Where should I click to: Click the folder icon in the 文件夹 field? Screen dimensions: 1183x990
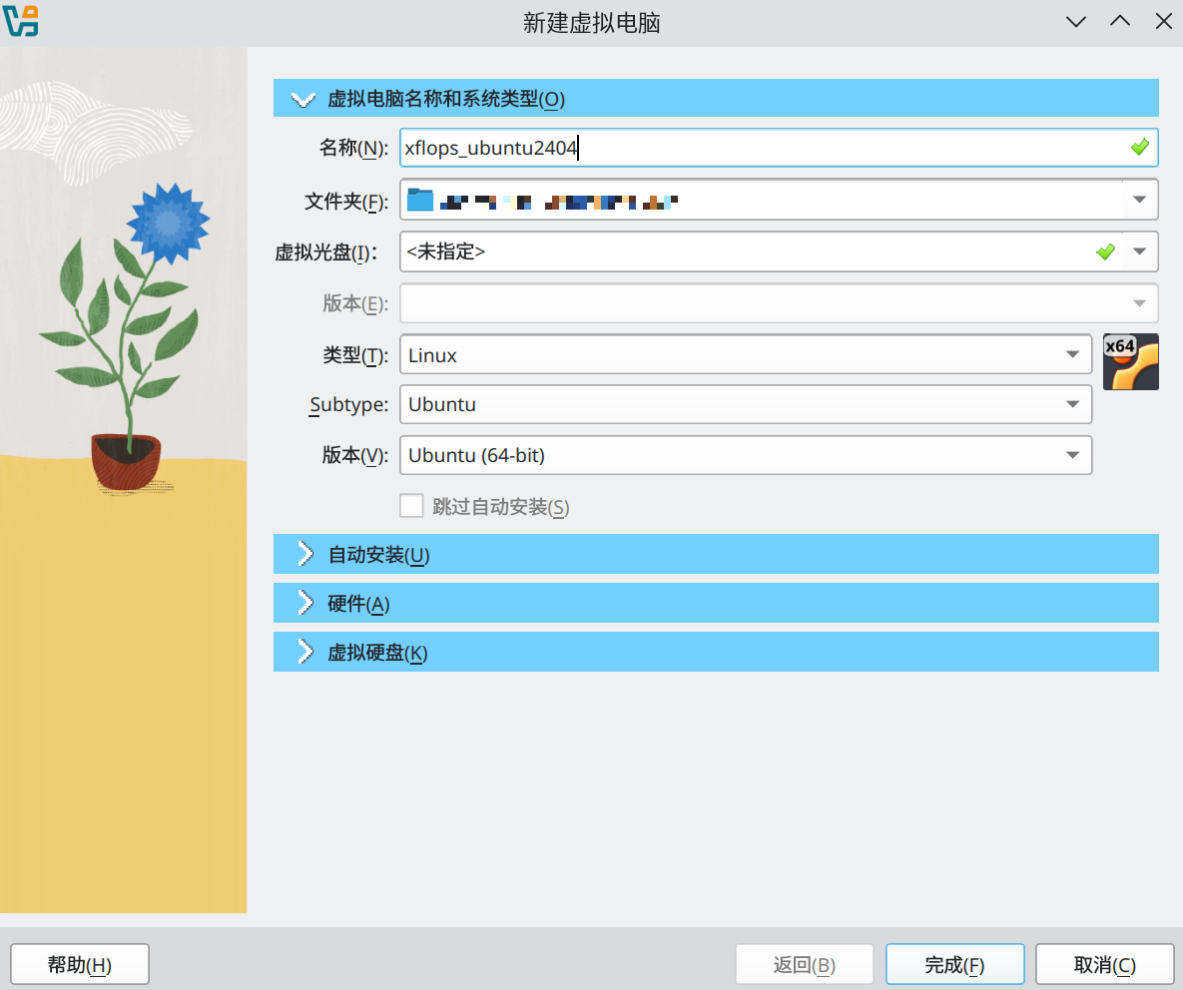pos(420,200)
